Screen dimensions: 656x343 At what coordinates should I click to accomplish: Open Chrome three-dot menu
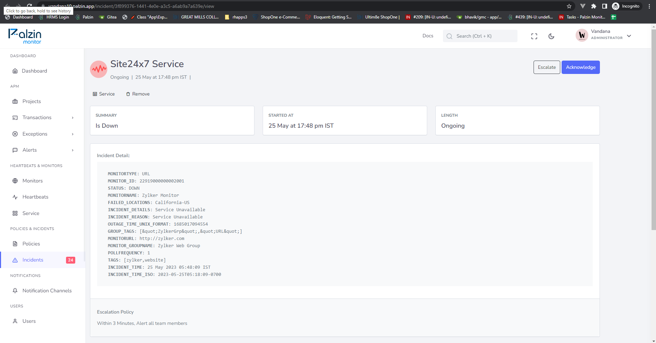pos(649,6)
